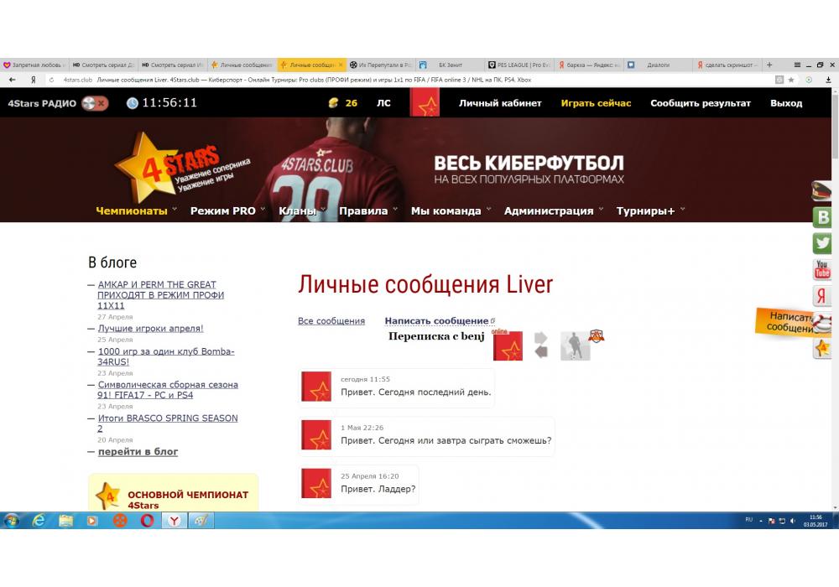Switch to Запретная любовь browser tab

[x=34, y=65]
